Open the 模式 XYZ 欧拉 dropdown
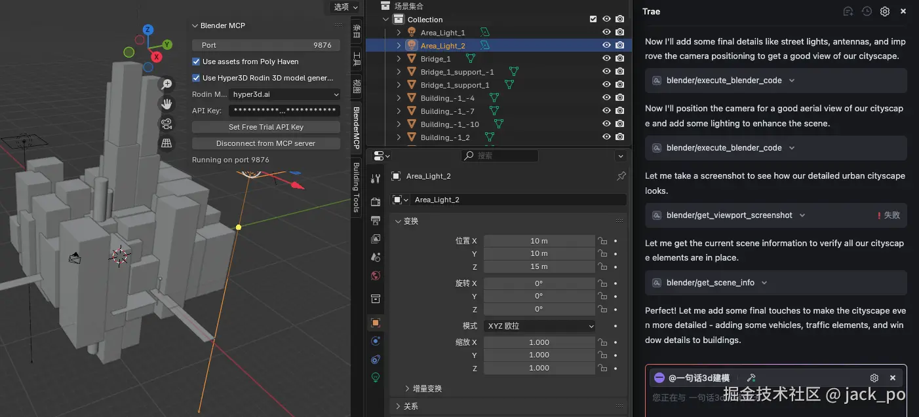Viewport: 919px width, 417px height. (540, 326)
